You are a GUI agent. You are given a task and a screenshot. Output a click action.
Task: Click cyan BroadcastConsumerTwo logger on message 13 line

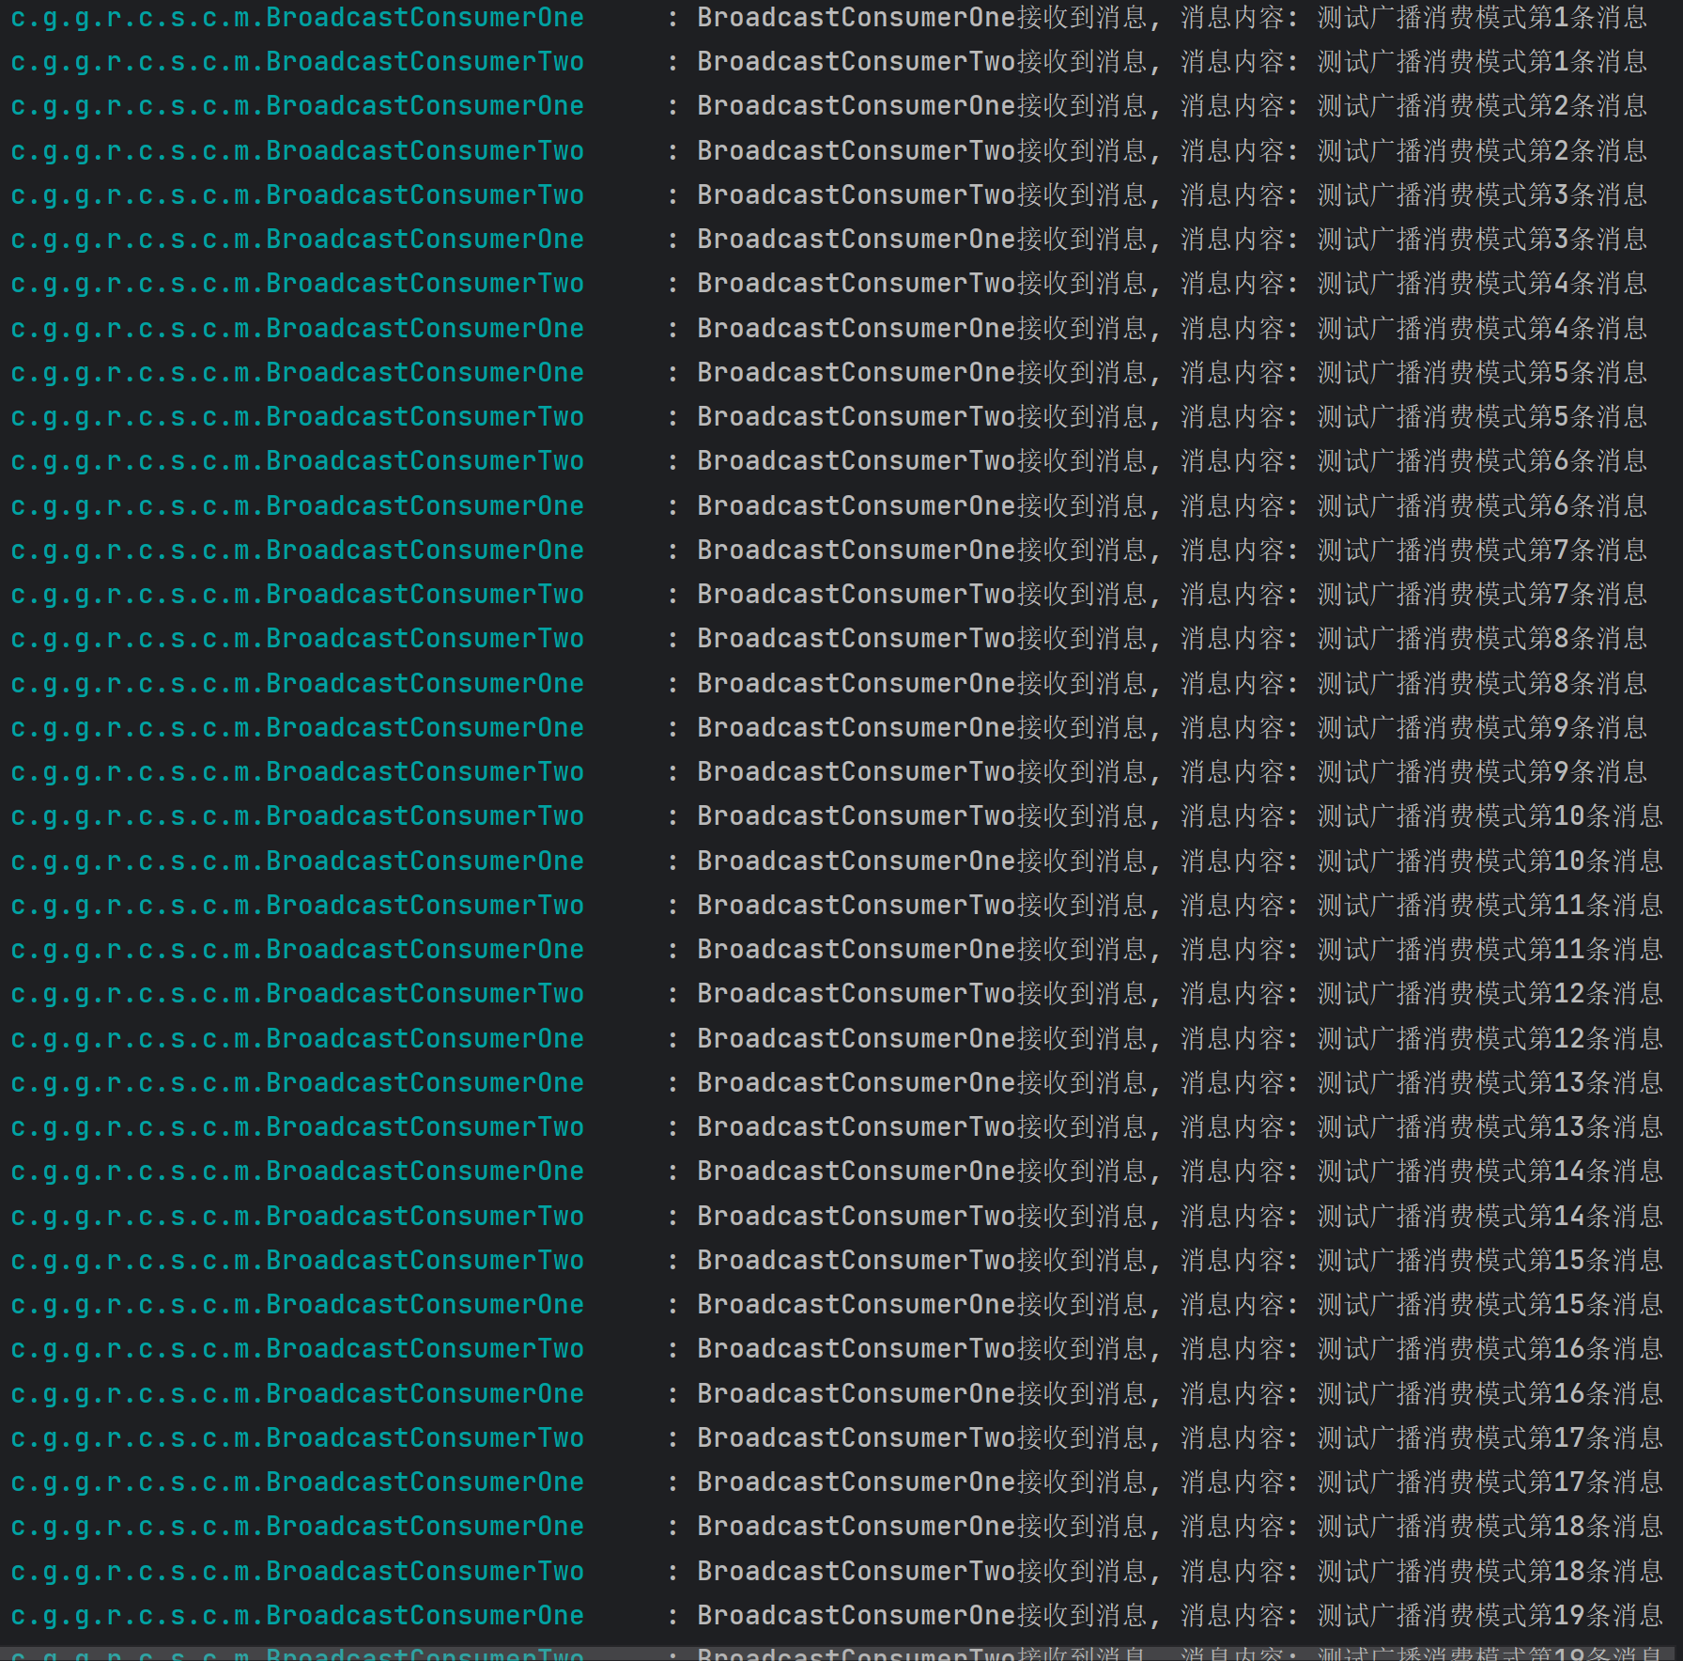(297, 1127)
